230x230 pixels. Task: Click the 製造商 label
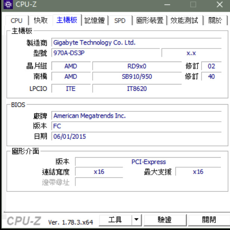37,43
